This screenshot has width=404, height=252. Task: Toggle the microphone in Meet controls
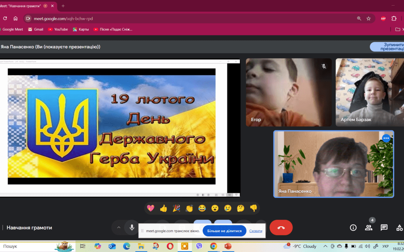click(x=132, y=227)
